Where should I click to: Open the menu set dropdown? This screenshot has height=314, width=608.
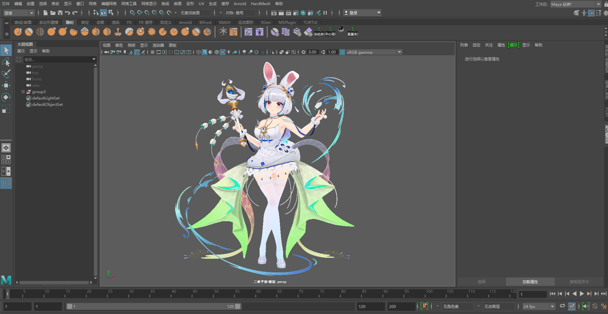click(19, 13)
